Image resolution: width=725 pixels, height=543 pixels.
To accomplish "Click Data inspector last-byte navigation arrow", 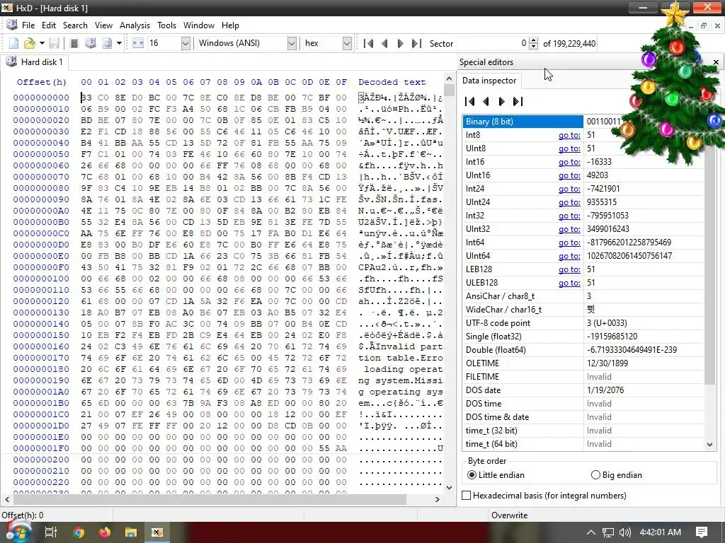I will click(x=518, y=101).
